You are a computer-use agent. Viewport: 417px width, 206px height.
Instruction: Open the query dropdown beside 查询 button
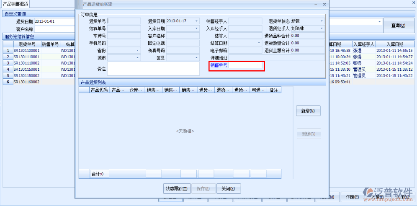click(379, 21)
